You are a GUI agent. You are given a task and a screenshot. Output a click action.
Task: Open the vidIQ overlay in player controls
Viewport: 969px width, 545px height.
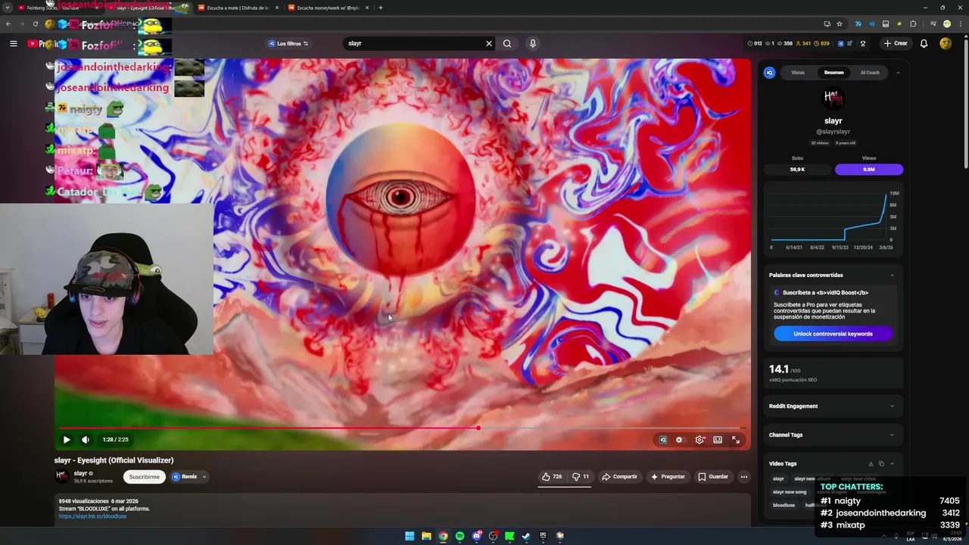tap(663, 440)
